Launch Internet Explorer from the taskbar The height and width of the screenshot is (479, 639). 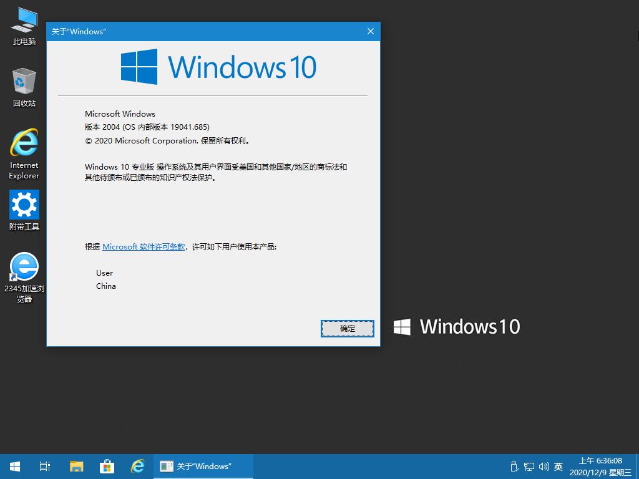[x=137, y=467]
